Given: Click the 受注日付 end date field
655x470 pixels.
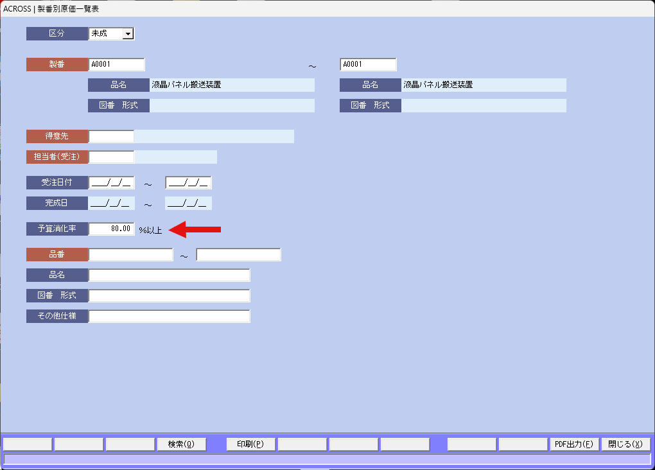Looking at the screenshot, I should click(188, 183).
